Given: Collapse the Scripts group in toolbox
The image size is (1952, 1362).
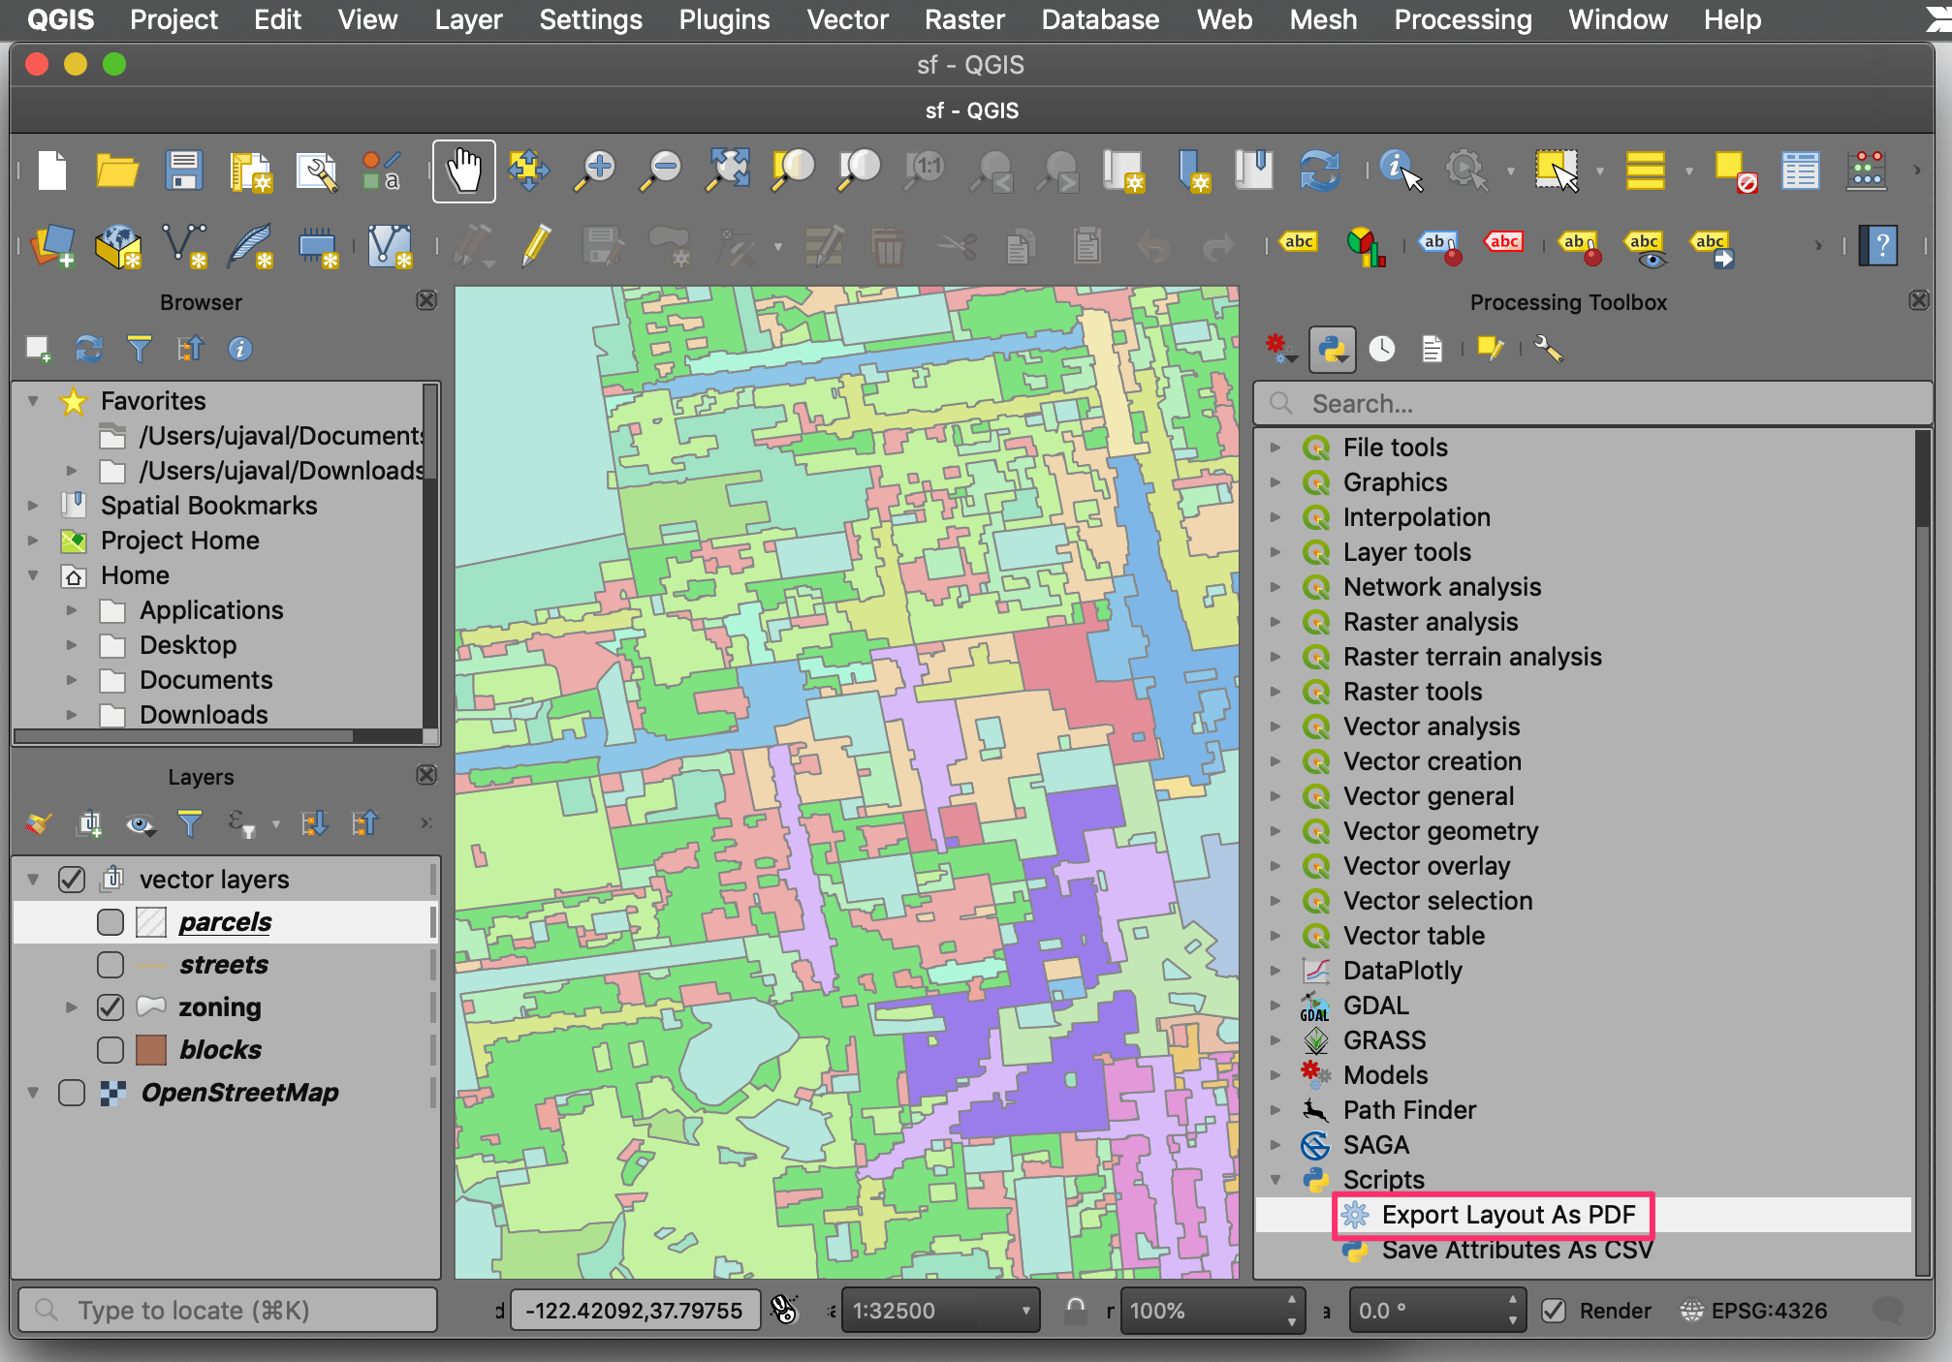Looking at the screenshot, I should (x=1276, y=1180).
